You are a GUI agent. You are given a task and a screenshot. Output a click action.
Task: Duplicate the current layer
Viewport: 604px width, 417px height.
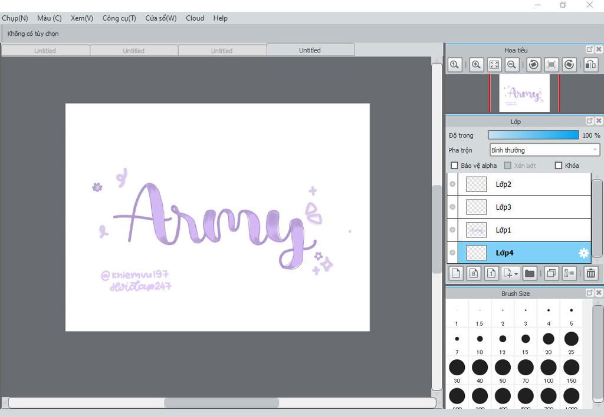pos(552,273)
